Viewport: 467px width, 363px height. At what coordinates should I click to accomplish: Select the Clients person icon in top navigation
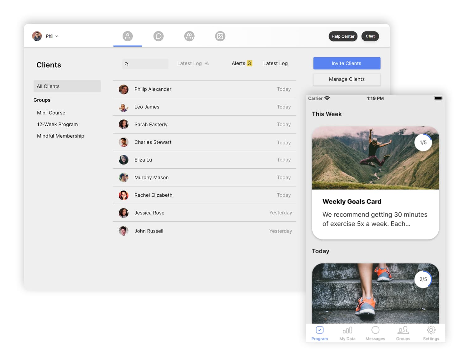(x=128, y=36)
